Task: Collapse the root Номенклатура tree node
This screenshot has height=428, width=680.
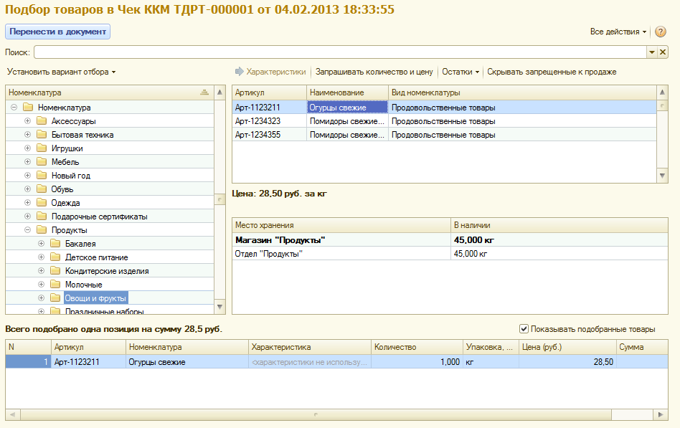Action: tap(14, 107)
